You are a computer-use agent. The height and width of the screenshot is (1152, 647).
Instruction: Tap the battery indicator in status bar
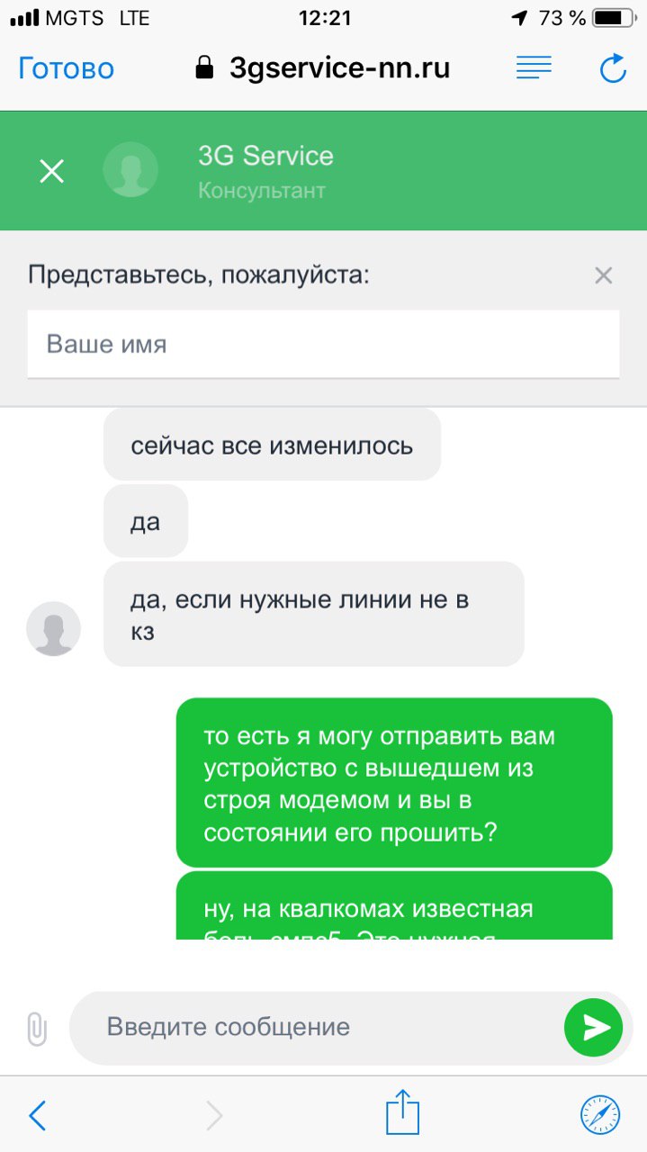(613, 17)
